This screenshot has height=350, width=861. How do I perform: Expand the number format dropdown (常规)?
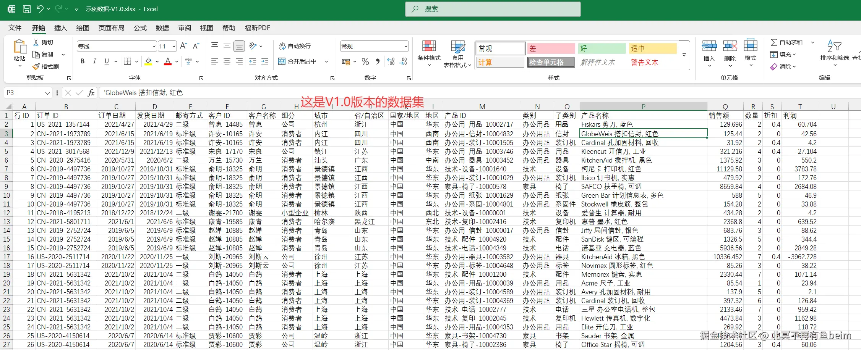[405, 47]
